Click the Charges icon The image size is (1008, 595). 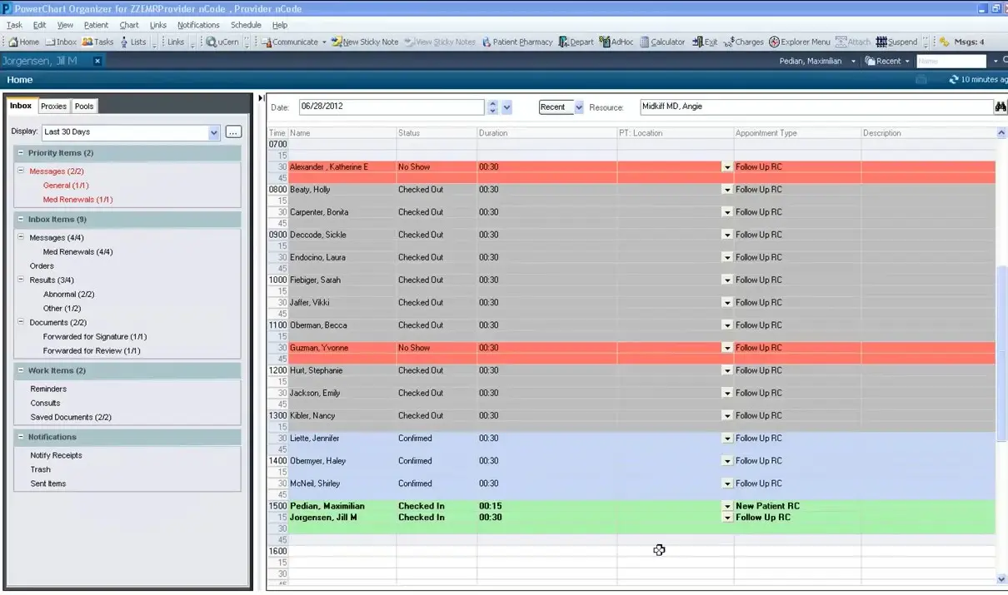[x=746, y=42]
